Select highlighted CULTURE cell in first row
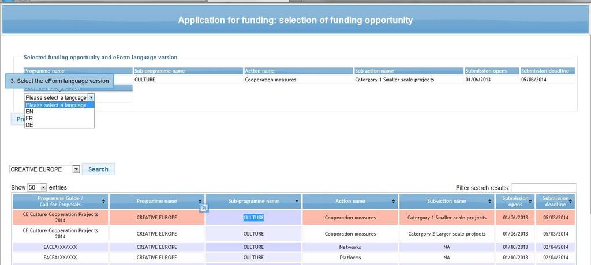Image resolution: width=591 pixels, height=265 pixels. pyautogui.click(x=253, y=218)
